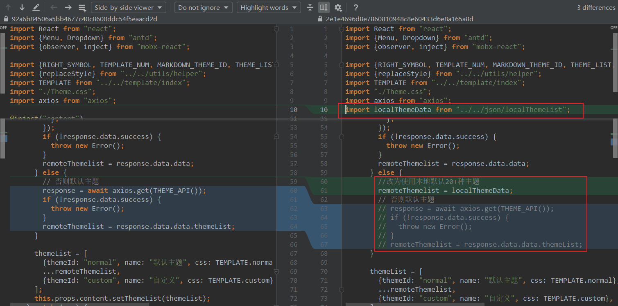
Task: Click left pane throw new Error() at line 62
Action: pos(87,208)
